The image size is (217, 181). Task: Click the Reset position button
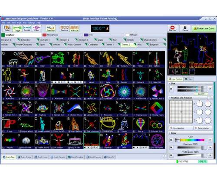click(x=181, y=128)
